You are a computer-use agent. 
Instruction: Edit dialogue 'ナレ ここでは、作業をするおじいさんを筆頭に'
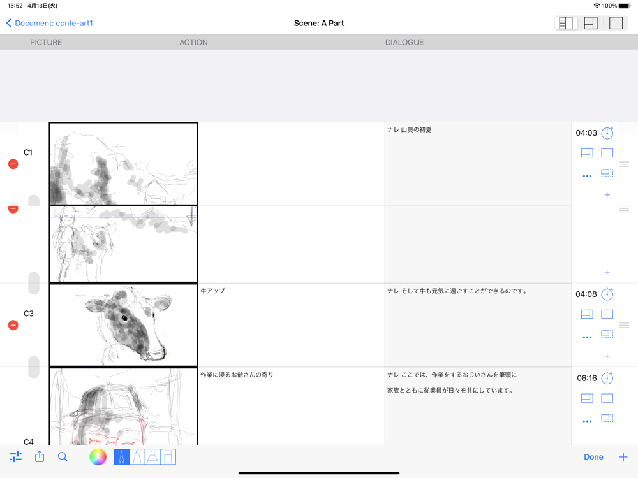452,375
